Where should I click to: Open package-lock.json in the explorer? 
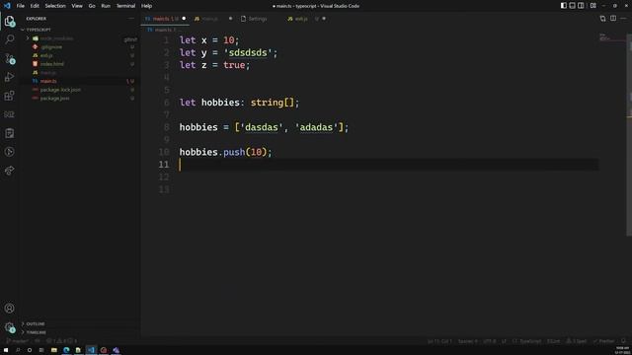(60, 90)
